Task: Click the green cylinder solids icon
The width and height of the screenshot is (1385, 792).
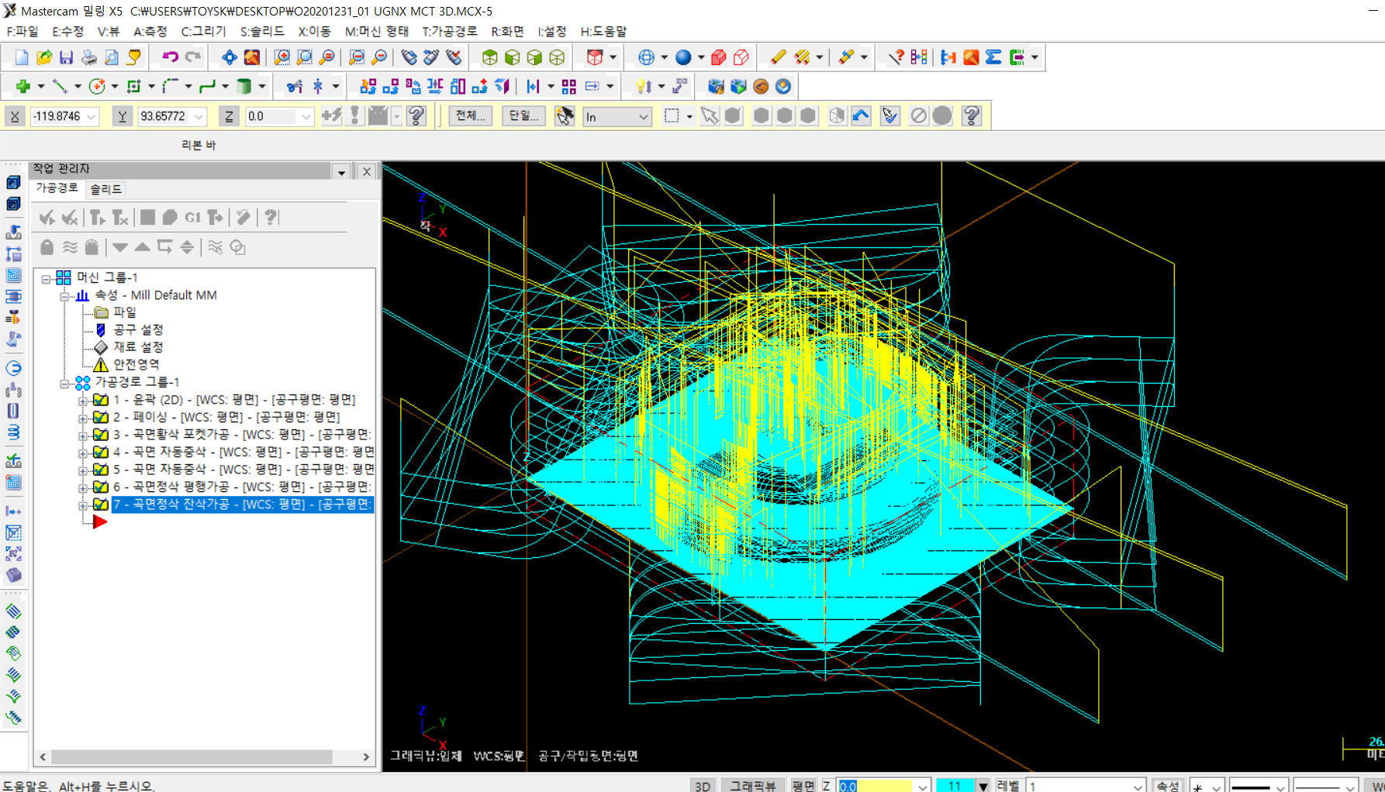Action: click(x=244, y=87)
